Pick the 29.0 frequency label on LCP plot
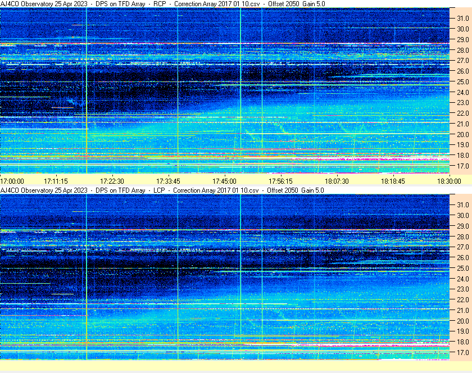 tap(463, 226)
